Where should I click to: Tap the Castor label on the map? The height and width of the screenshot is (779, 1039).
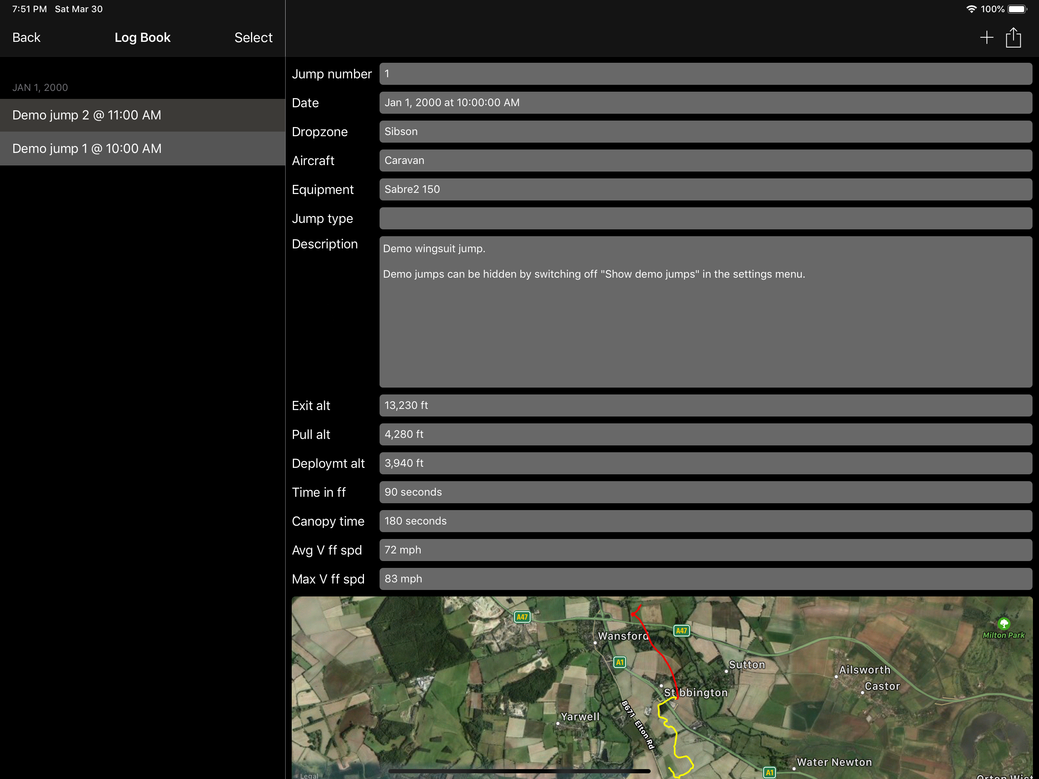coord(882,686)
